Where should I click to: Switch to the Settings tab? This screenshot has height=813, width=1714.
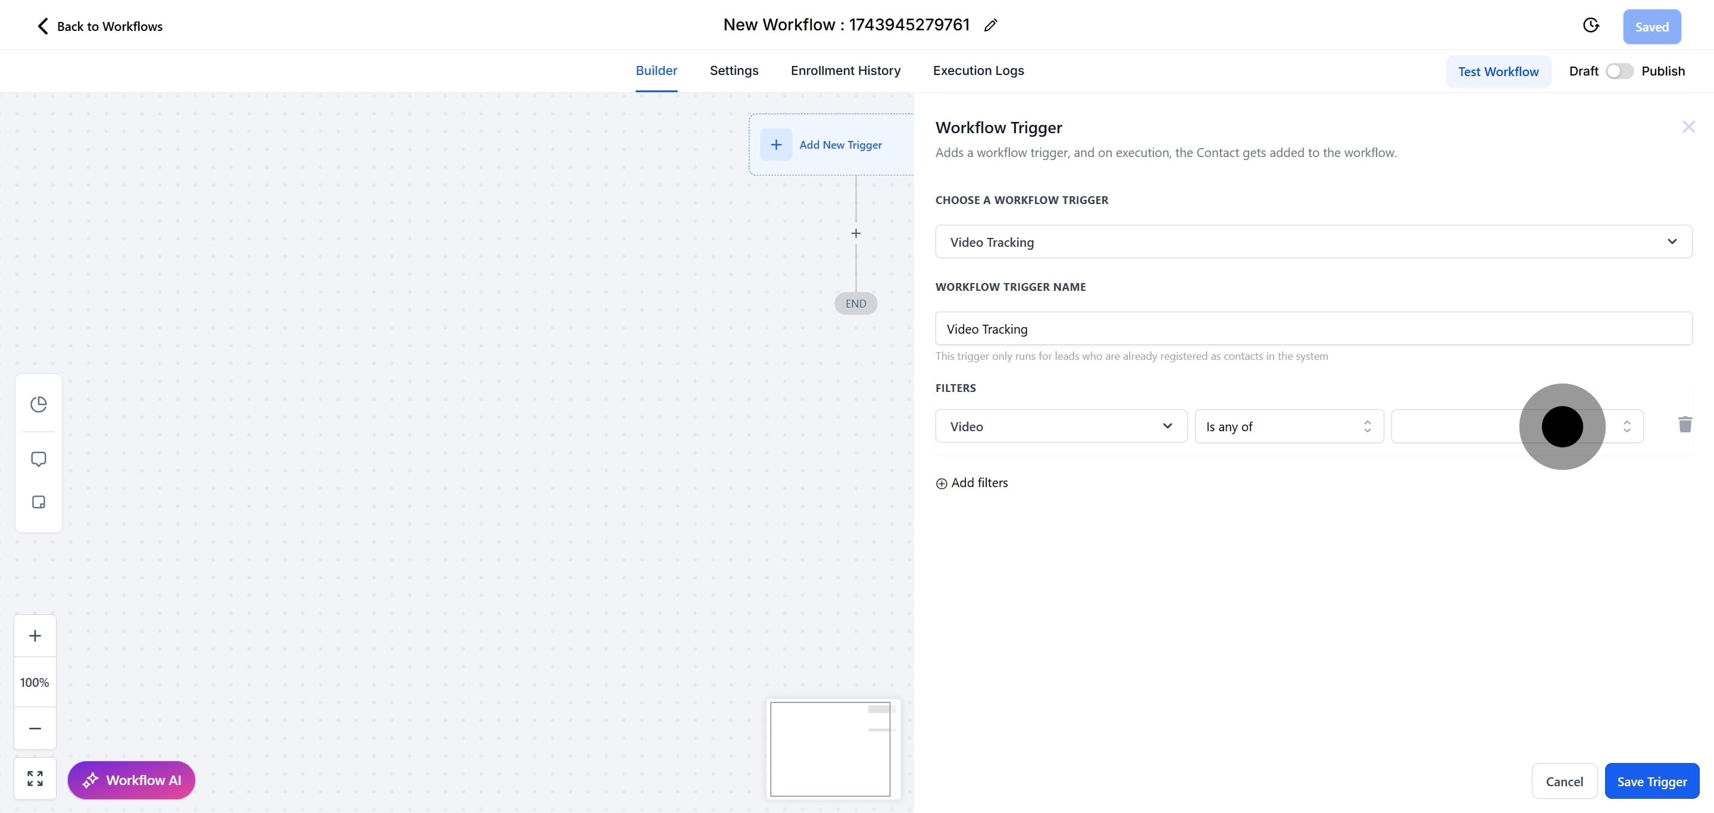pyautogui.click(x=734, y=70)
